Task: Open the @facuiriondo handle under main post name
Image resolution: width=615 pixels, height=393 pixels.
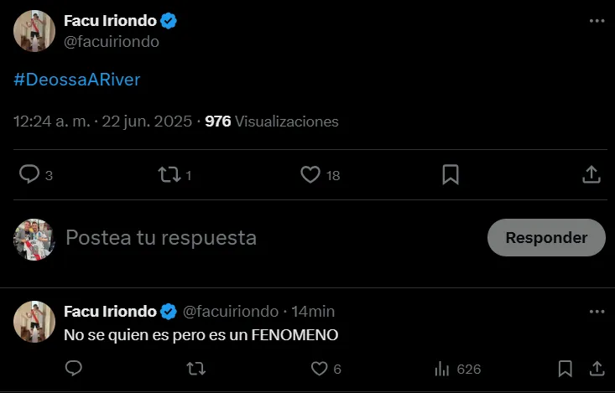Action: tap(112, 41)
